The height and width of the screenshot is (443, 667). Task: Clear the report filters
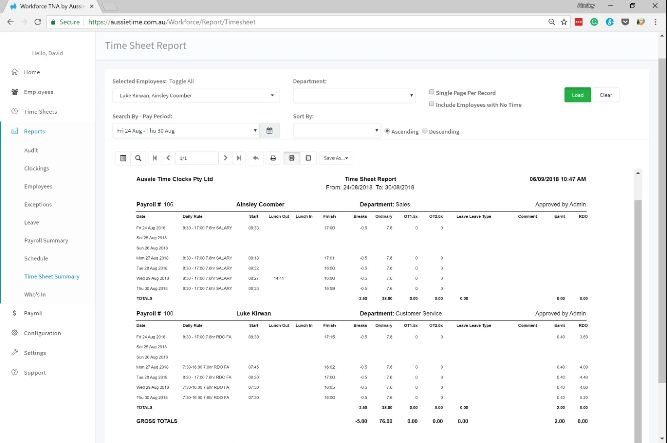(606, 94)
